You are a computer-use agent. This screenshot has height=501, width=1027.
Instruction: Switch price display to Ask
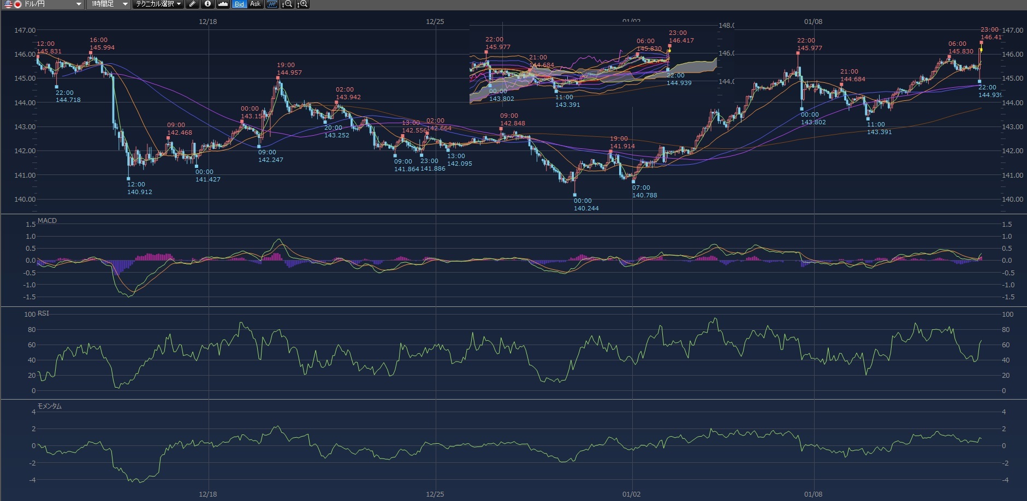click(255, 4)
